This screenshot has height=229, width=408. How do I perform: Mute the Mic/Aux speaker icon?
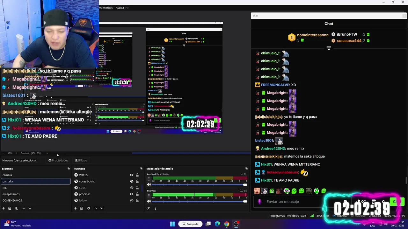pyautogui.click(x=149, y=201)
